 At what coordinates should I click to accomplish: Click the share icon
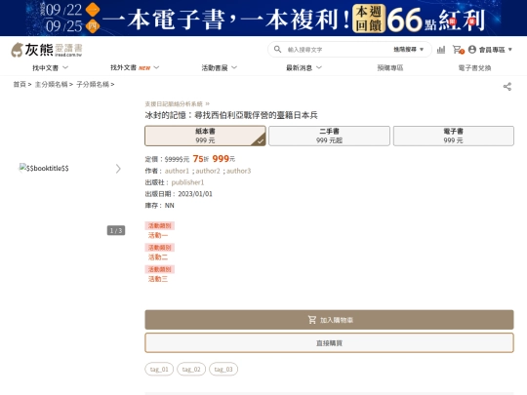click(x=507, y=87)
